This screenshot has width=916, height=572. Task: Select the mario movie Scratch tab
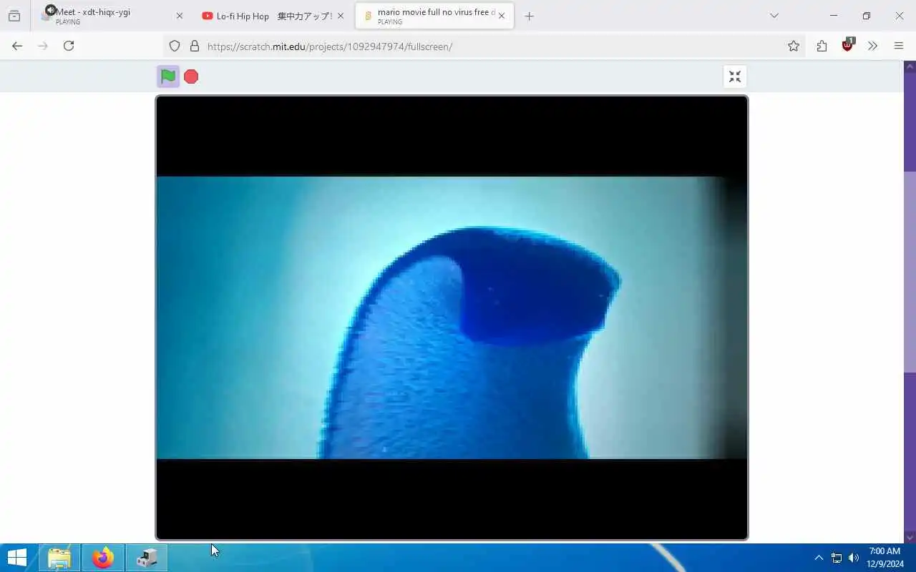(x=434, y=16)
